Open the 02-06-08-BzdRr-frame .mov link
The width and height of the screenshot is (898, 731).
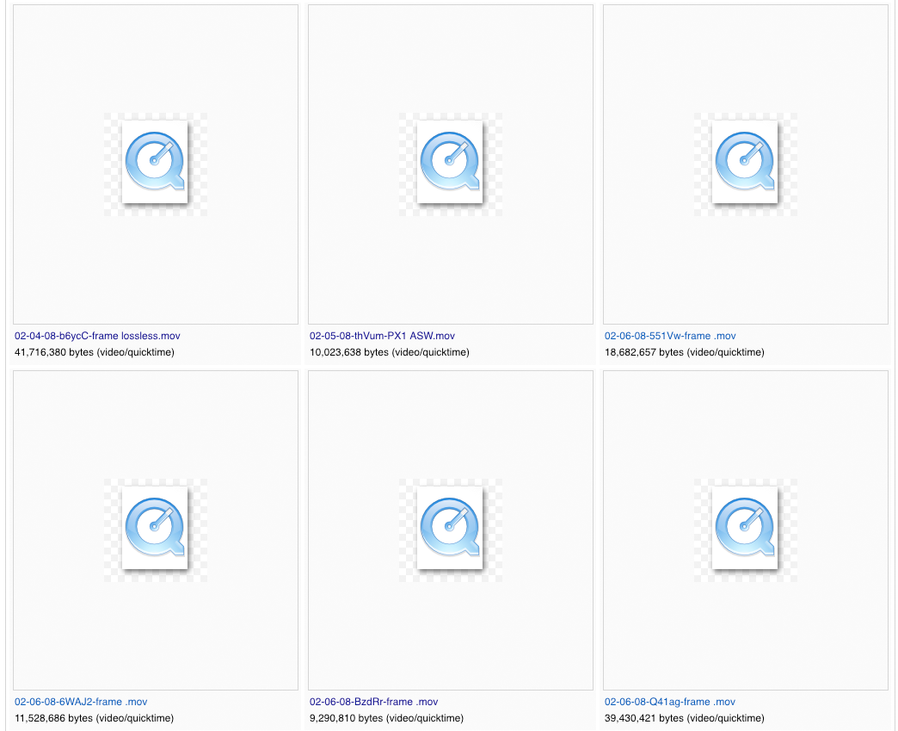point(373,702)
